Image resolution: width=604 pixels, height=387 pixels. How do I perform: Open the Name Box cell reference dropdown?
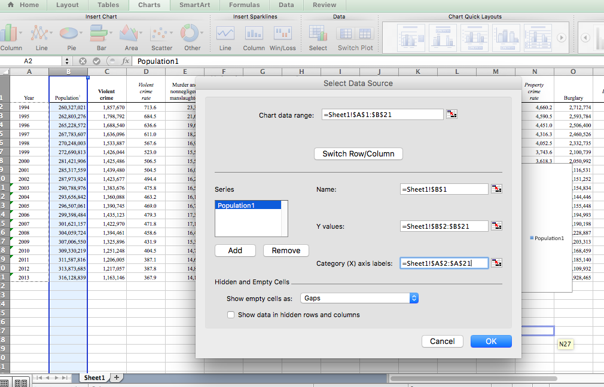click(x=66, y=61)
